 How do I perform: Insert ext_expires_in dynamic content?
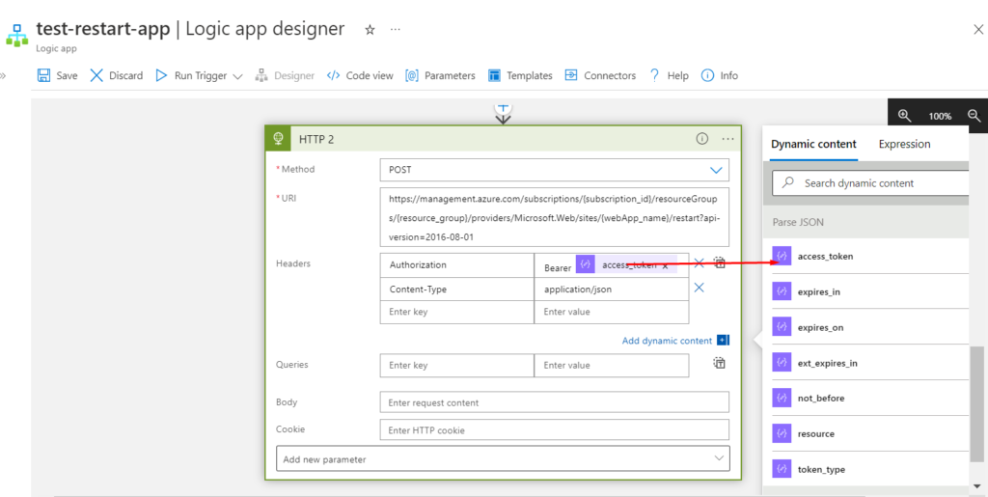869,363
